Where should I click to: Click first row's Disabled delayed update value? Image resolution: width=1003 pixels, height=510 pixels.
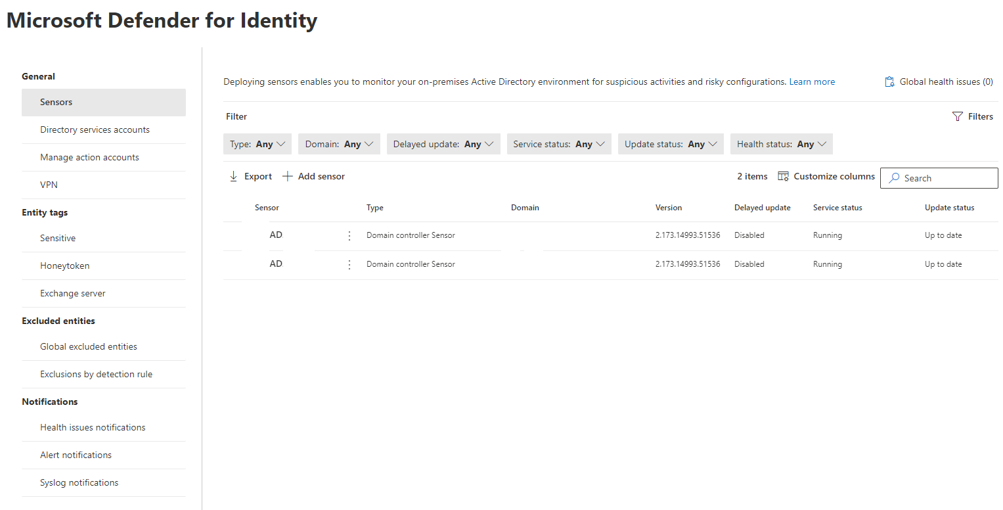[749, 235]
